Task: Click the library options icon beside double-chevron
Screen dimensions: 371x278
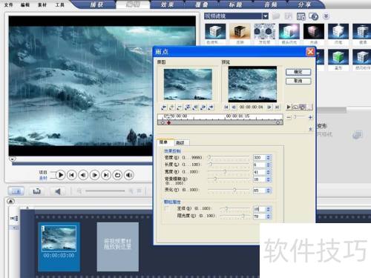Action: [x=314, y=16]
